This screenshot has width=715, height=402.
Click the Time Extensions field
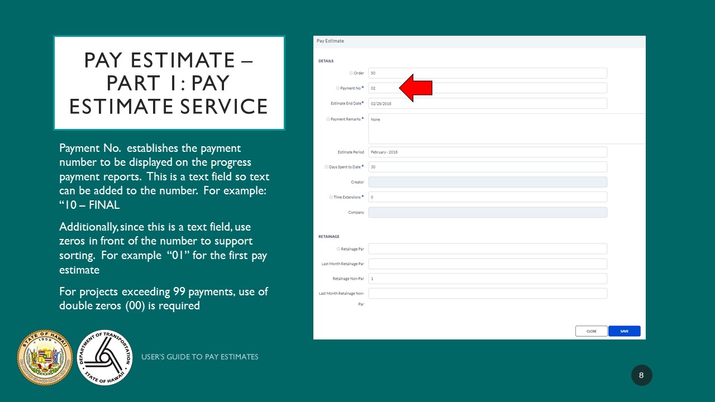point(488,197)
